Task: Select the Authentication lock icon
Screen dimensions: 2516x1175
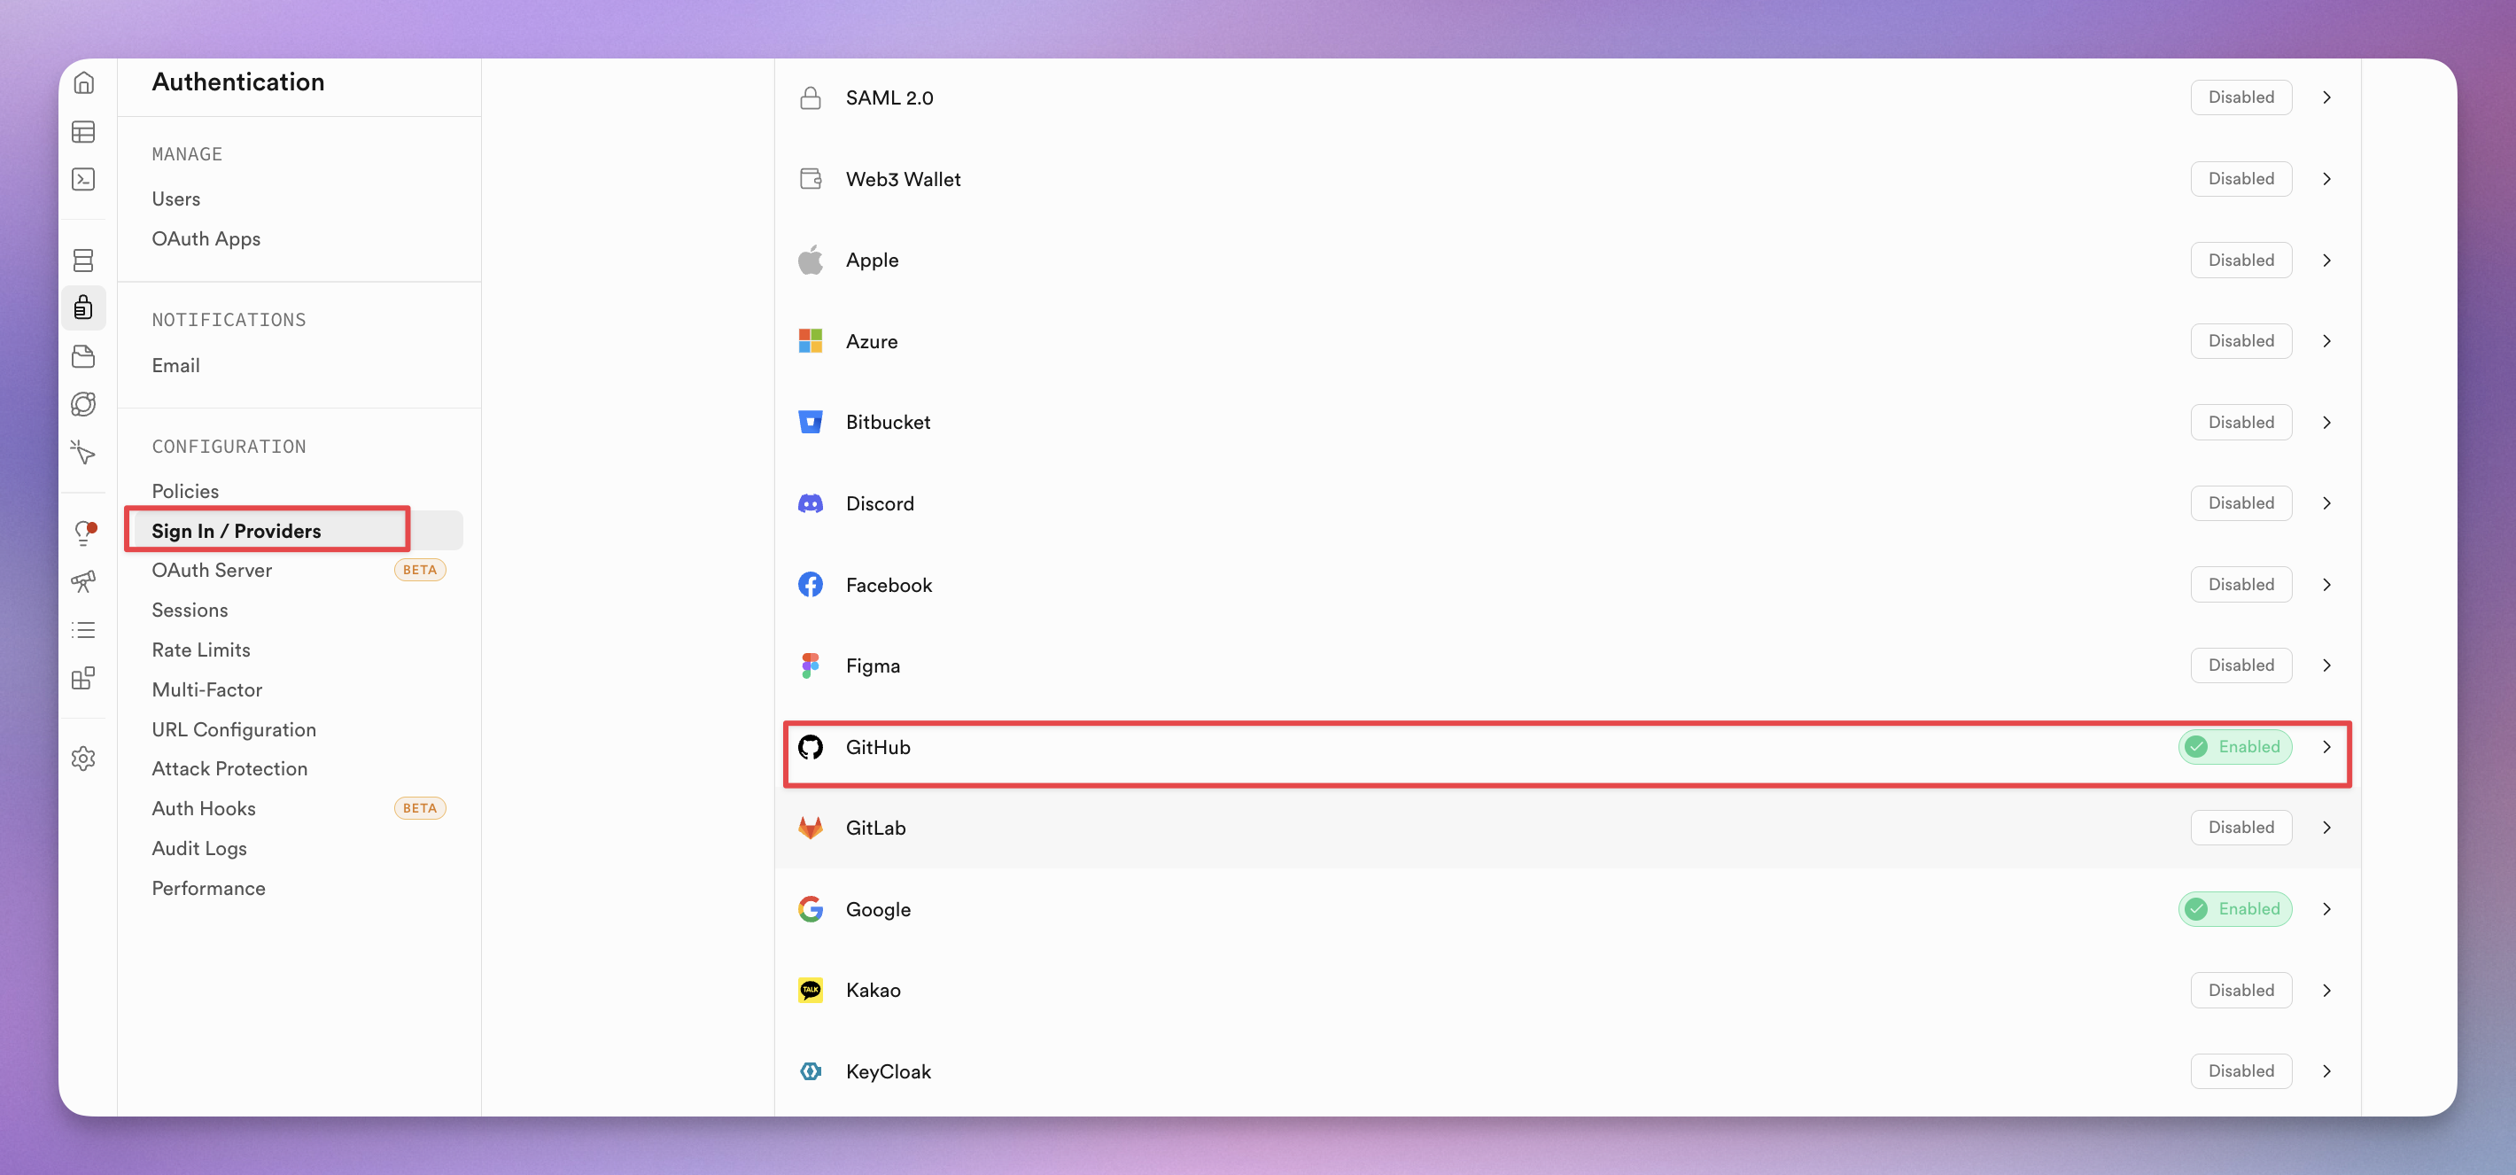Action: (83, 307)
